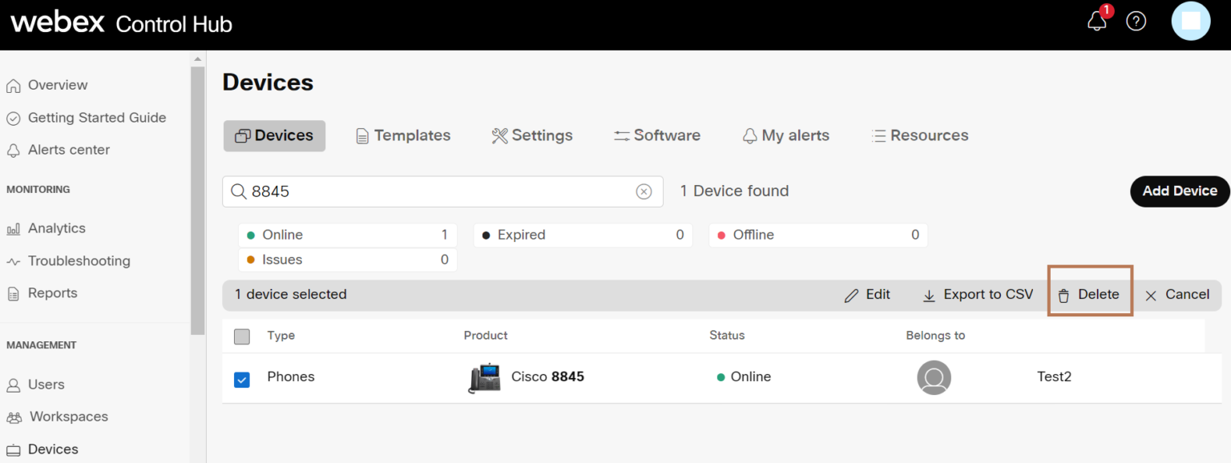This screenshot has height=463, width=1231.
Task: Click the Online status in device row
Action: 744,376
